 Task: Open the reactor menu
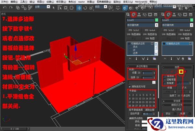[81, 2]
